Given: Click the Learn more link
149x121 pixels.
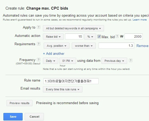Looking at the screenshot, I should point(140,20).
